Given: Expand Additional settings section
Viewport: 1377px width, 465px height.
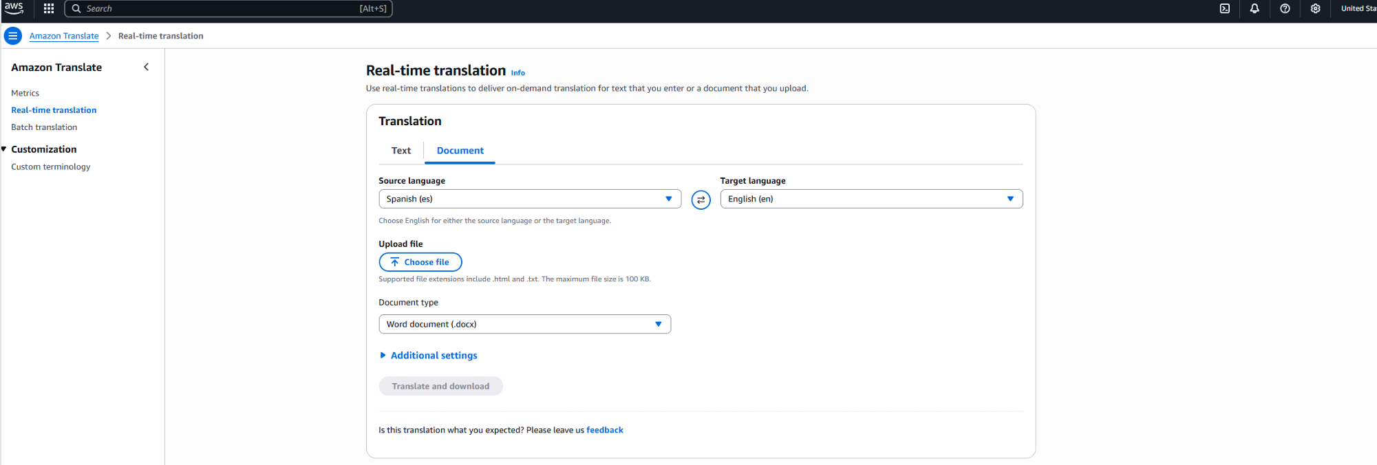Looking at the screenshot, I should point(428,356).
